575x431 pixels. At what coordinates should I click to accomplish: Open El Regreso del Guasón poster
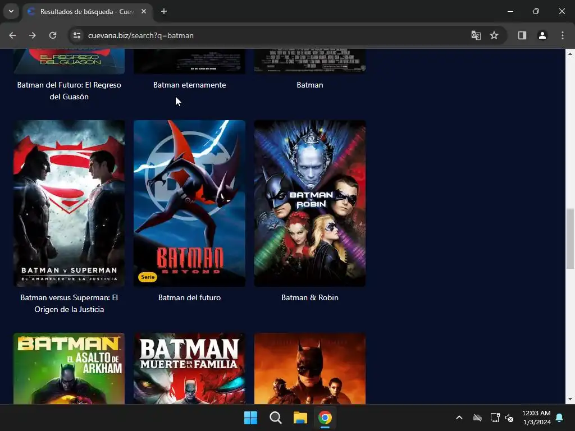pyautogui.click(x=69, y=61)
